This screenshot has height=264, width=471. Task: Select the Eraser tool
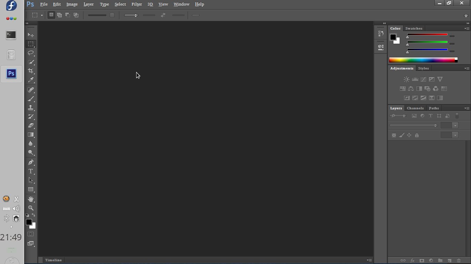(x=31, y=125)
